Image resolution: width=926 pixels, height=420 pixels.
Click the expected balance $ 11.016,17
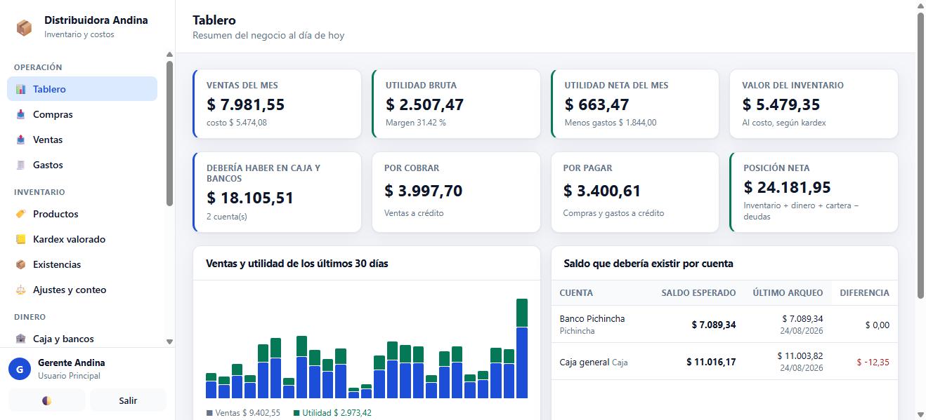(x=711, y=363)
